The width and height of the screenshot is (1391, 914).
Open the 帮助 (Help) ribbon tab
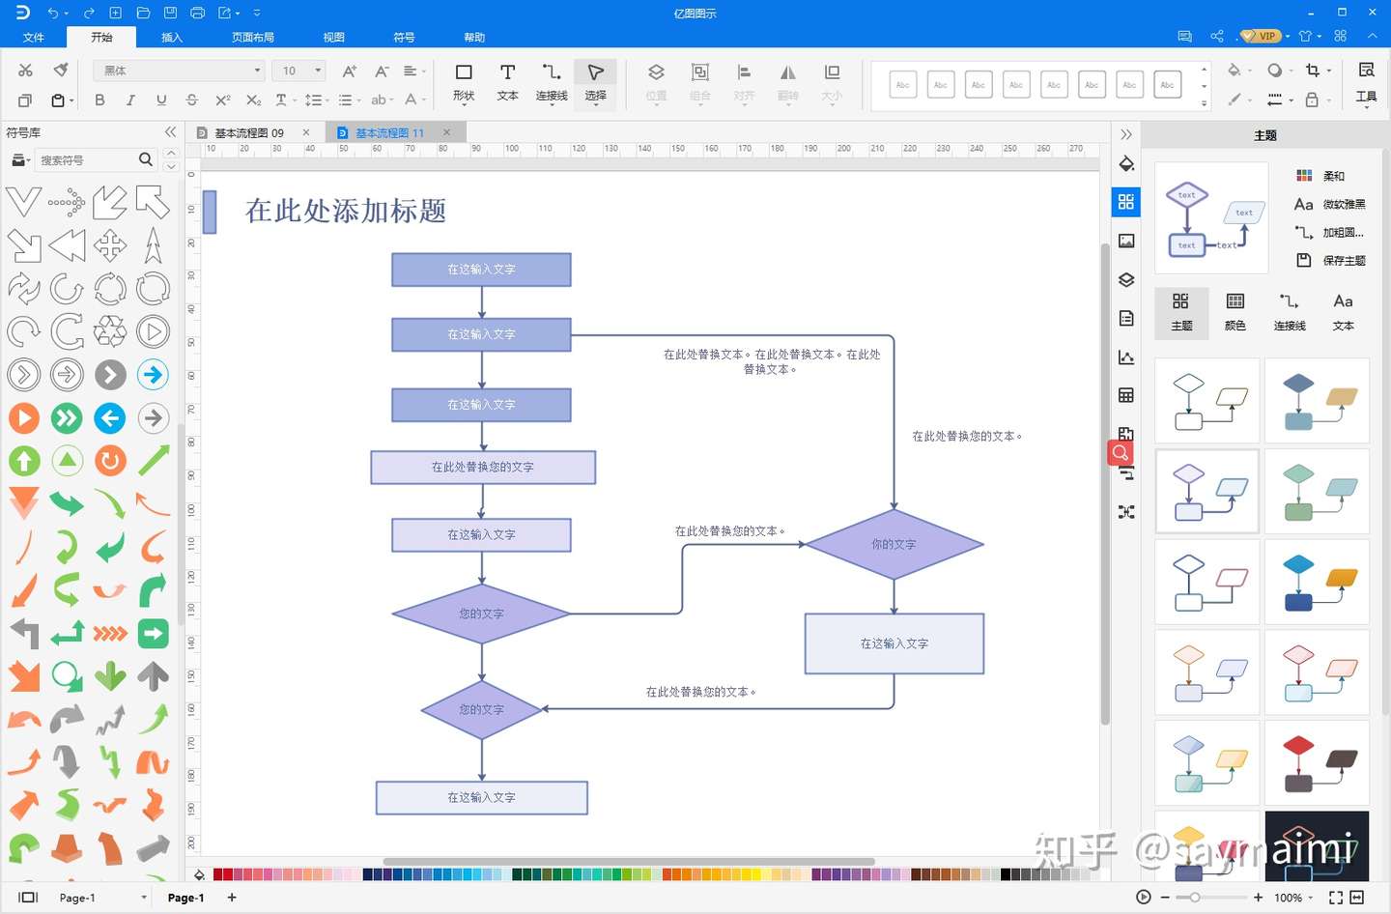coord(474,37)
